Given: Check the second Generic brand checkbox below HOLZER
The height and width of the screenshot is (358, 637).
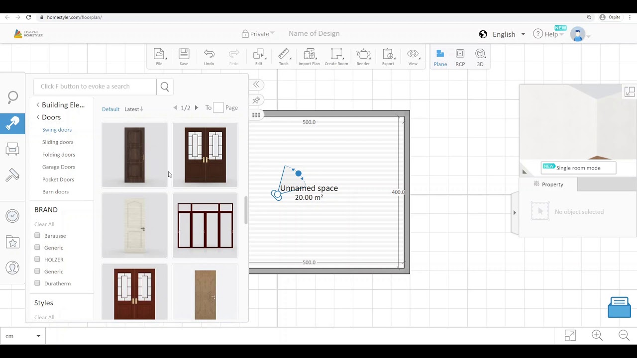Looking at the screenshot, I should click(x=37, y=271).
